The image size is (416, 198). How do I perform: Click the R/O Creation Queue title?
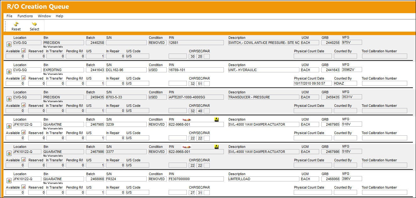point(38,7)
